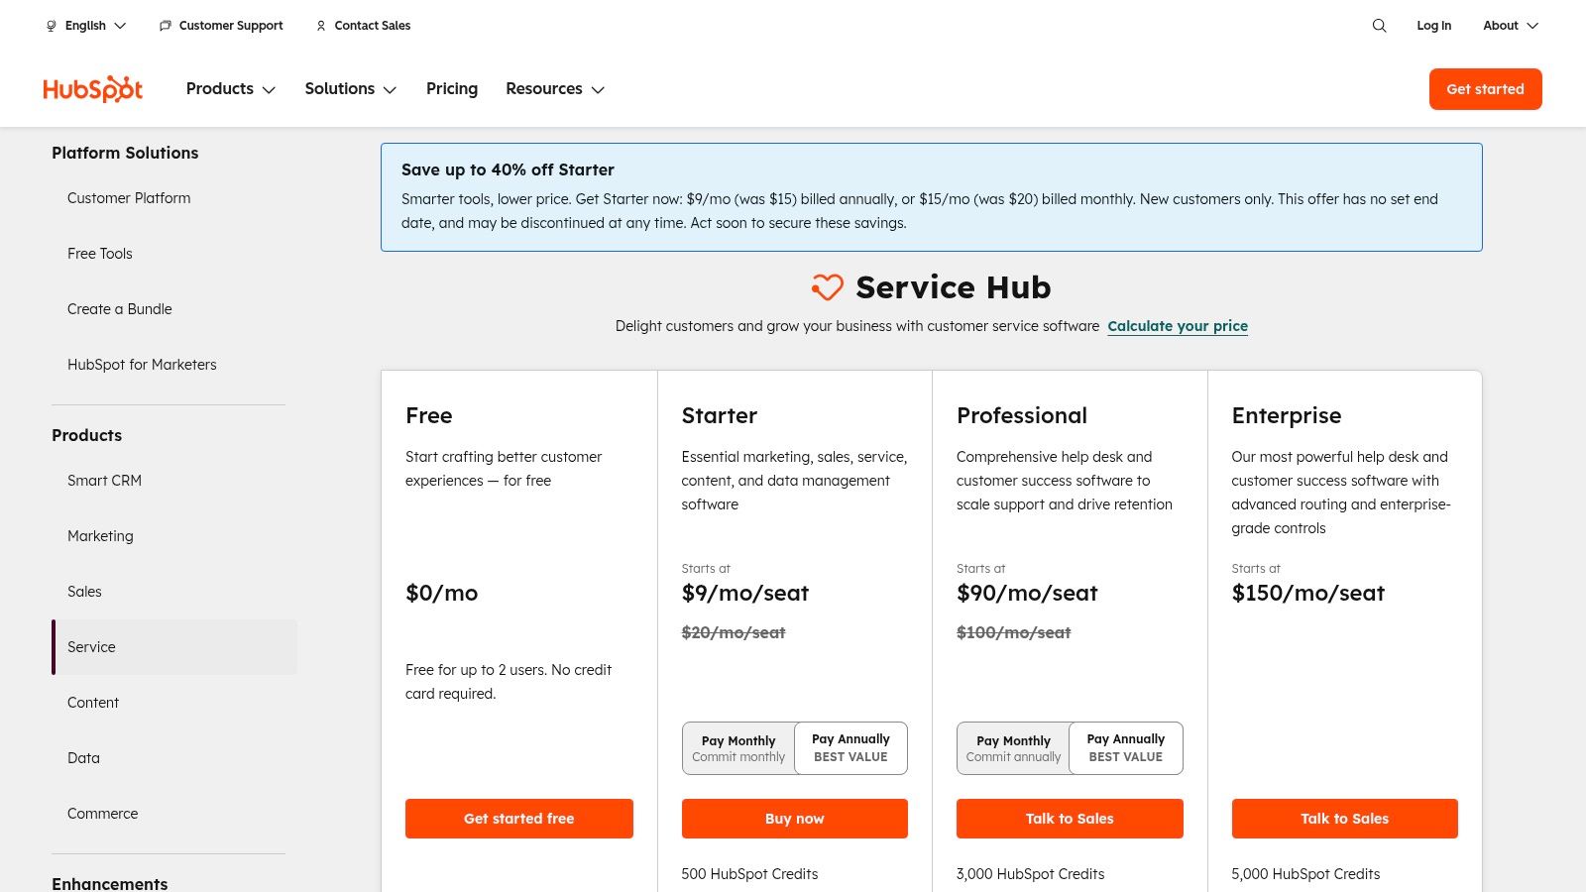Image resolution: width=1586 pixels, height=892 pixels.
Task: Click the Contact Sales person icon
Action: pos(320,26)
